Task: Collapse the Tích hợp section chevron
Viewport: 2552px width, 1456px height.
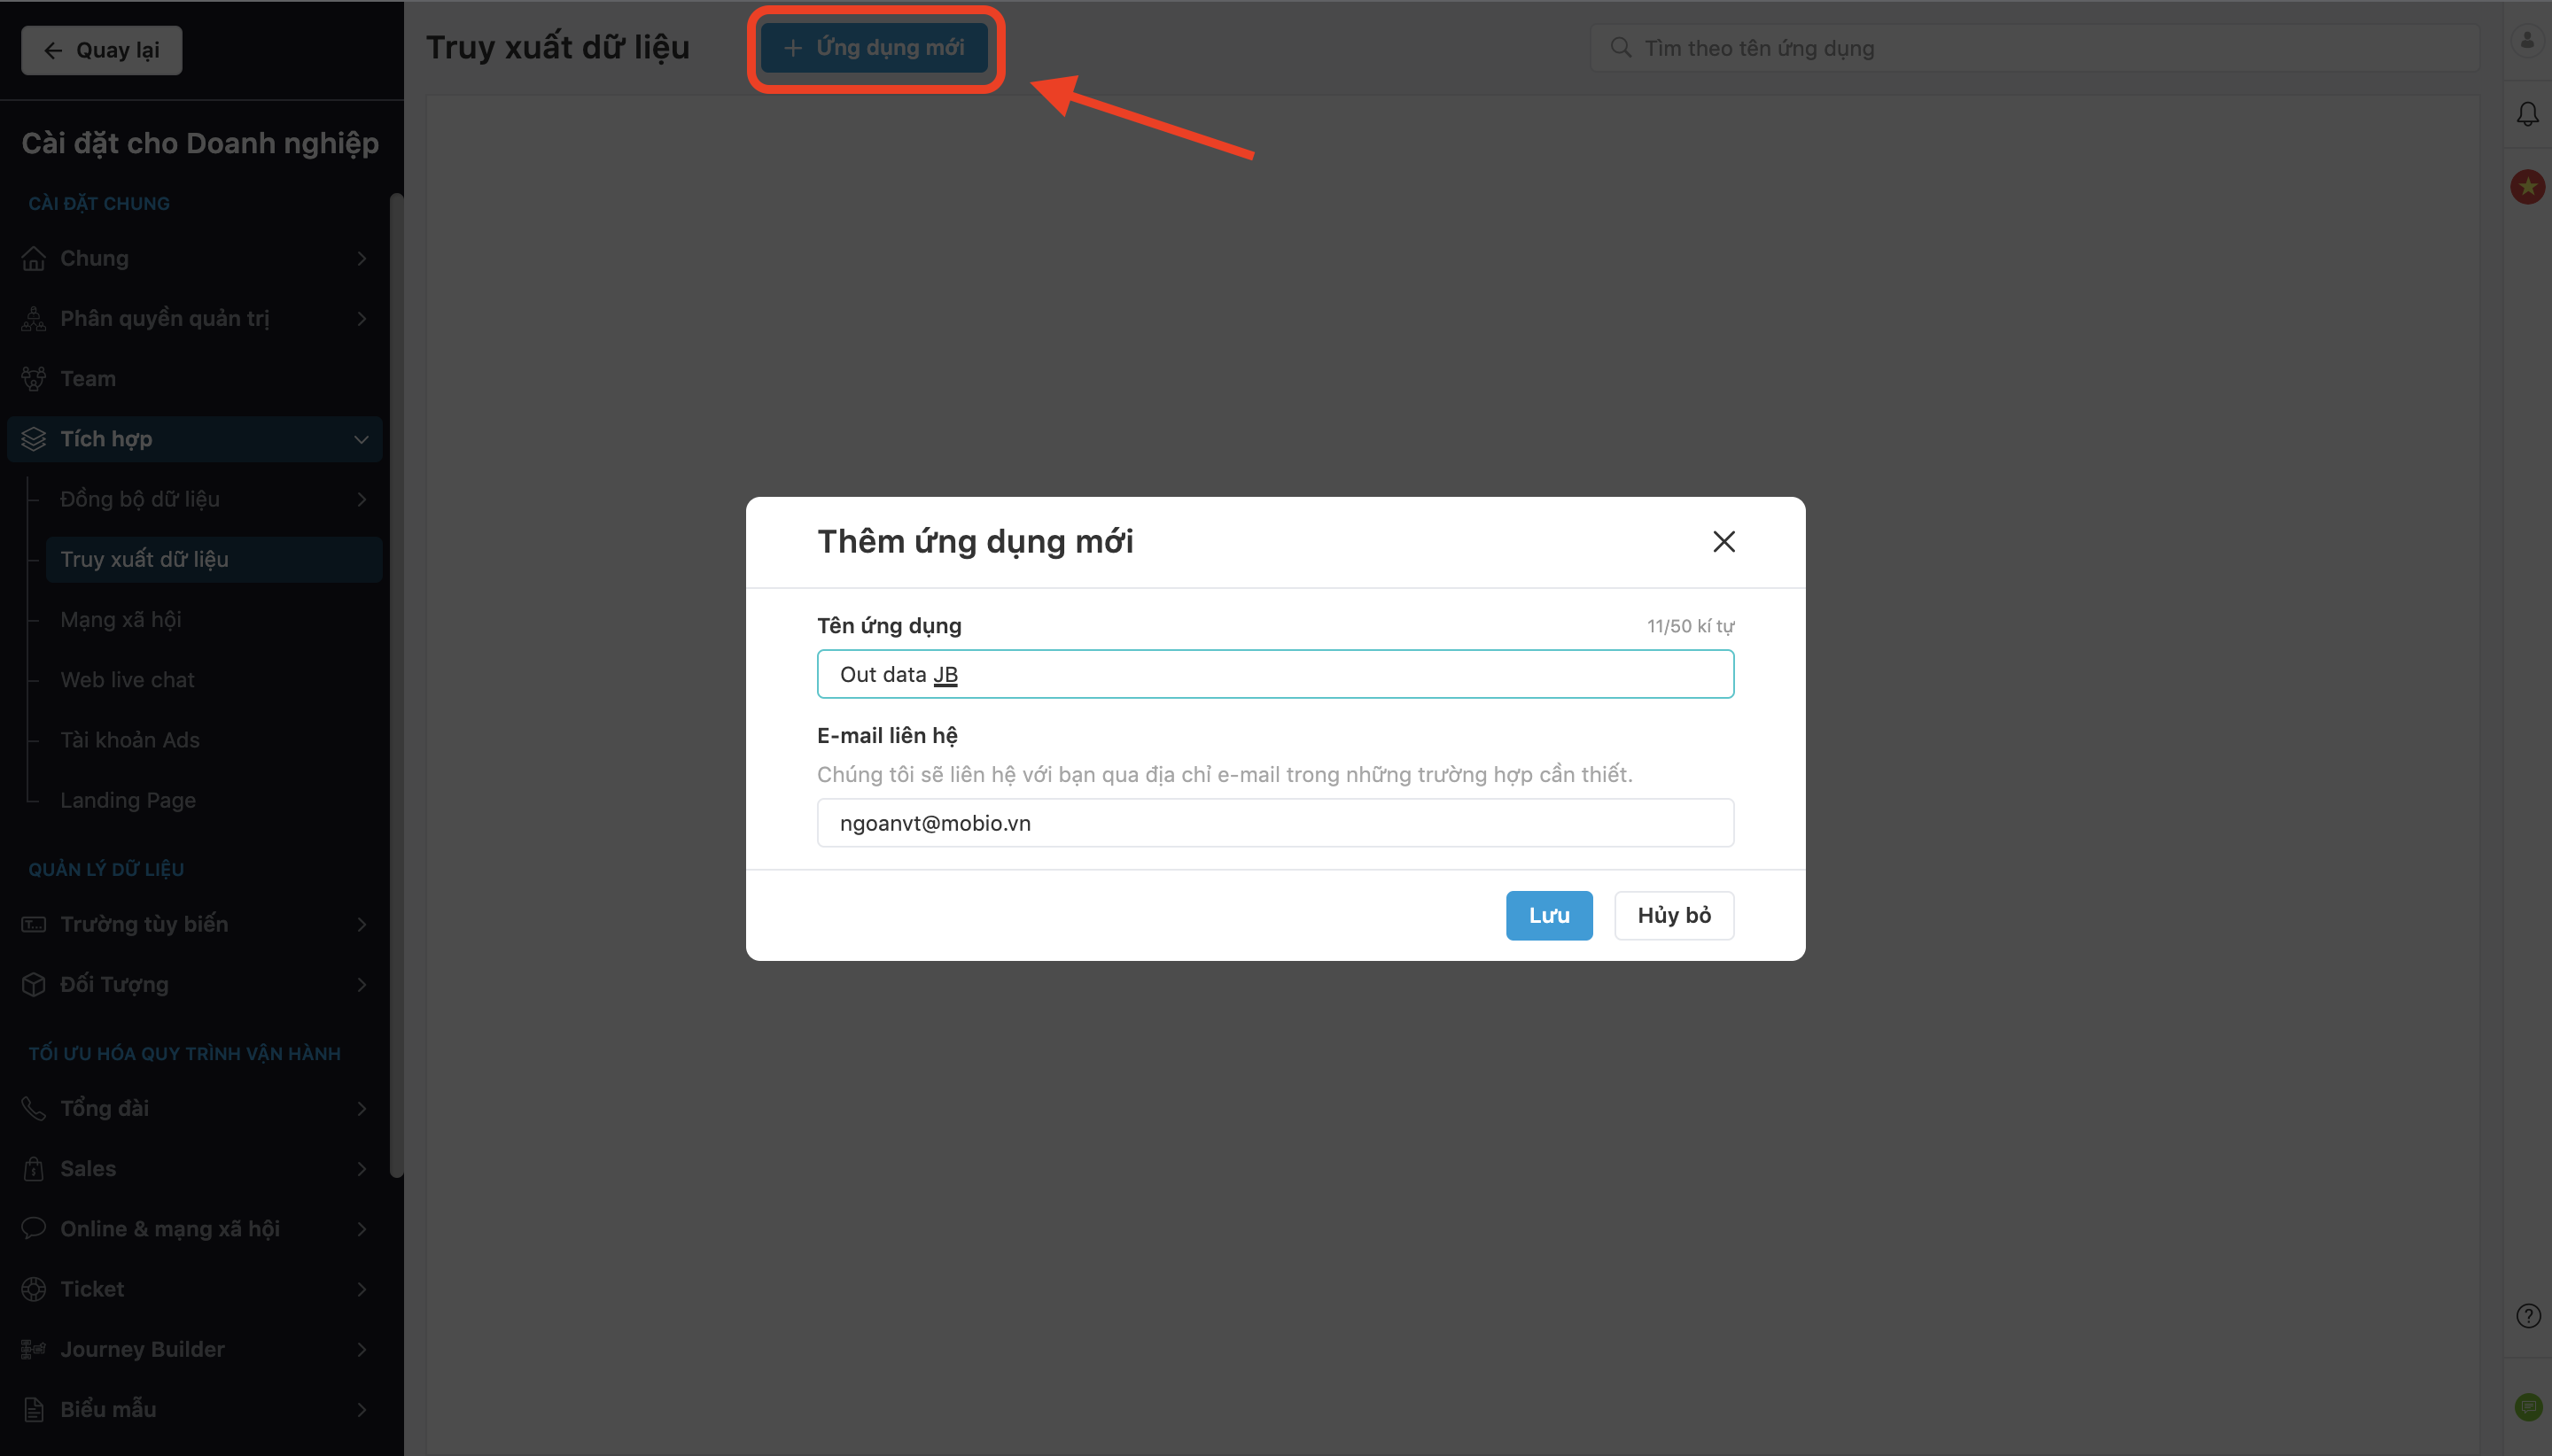Action: tap(362, 439)
